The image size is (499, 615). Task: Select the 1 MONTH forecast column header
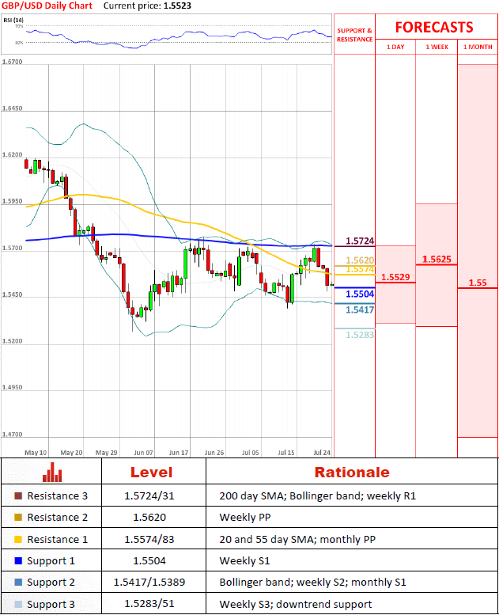(x=478, y=47)
